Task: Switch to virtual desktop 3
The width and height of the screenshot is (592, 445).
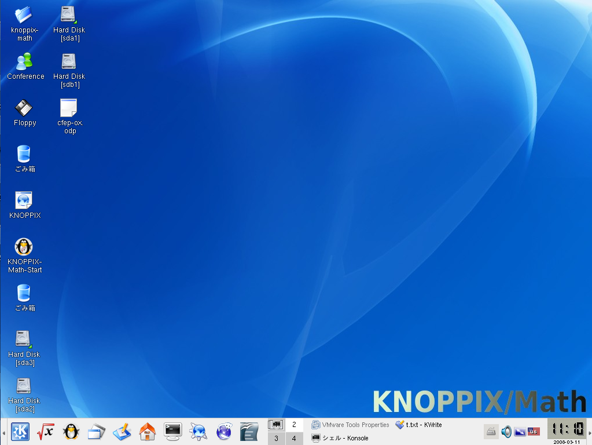Action: coord(276,439)
